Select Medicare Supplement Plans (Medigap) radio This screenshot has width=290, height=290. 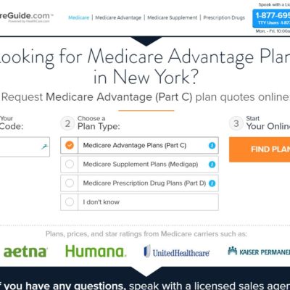70,165
